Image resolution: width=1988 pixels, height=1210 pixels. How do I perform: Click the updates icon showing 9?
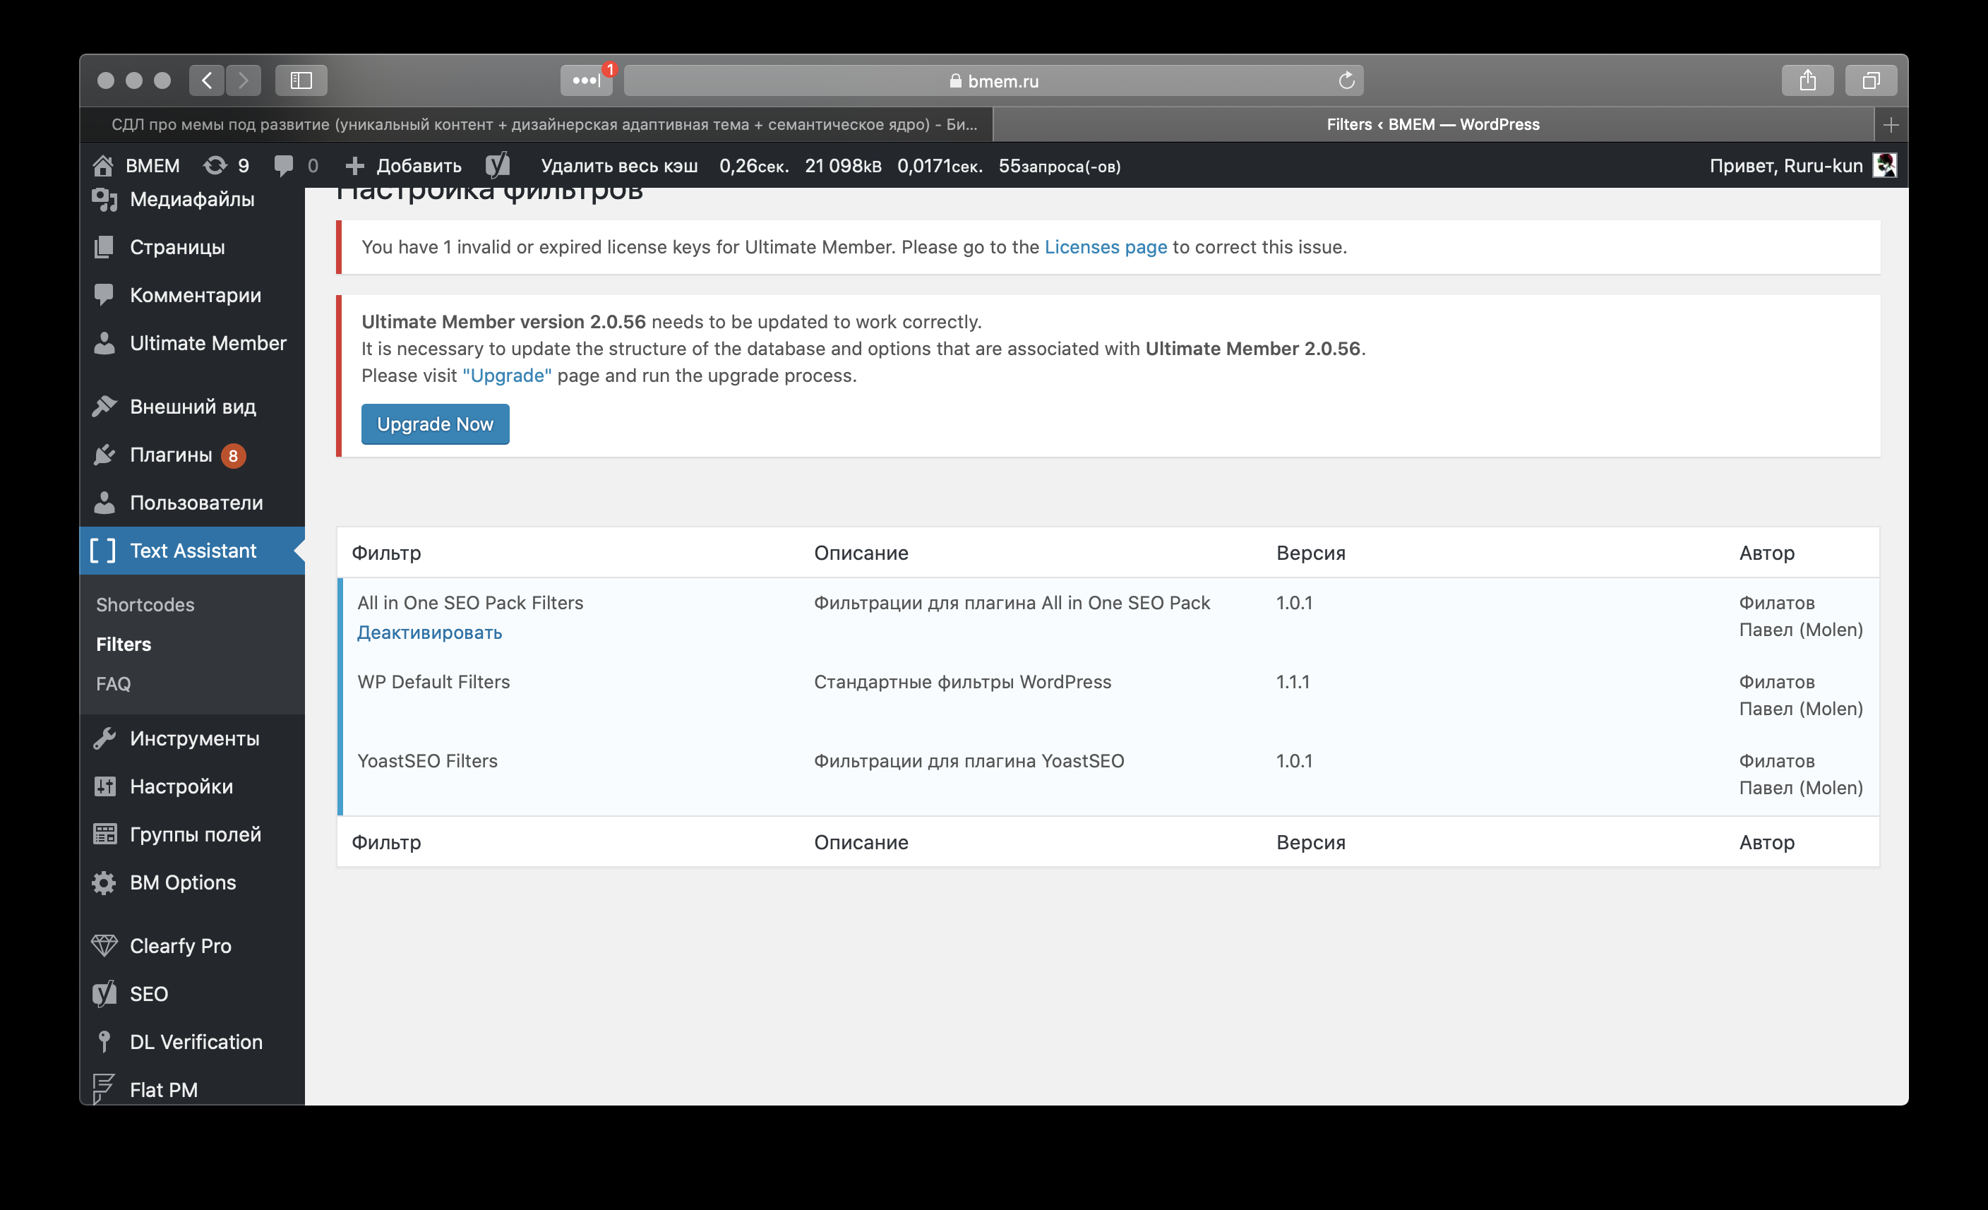(226, 165)
